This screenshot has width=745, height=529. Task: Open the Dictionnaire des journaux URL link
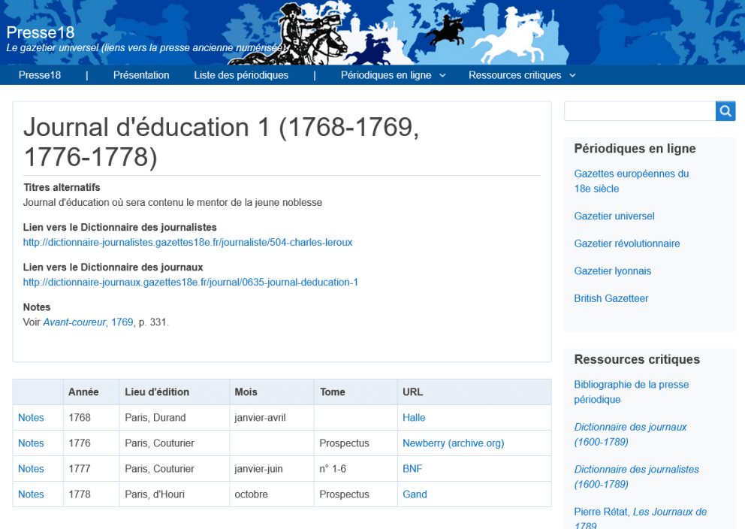(191, 283)
